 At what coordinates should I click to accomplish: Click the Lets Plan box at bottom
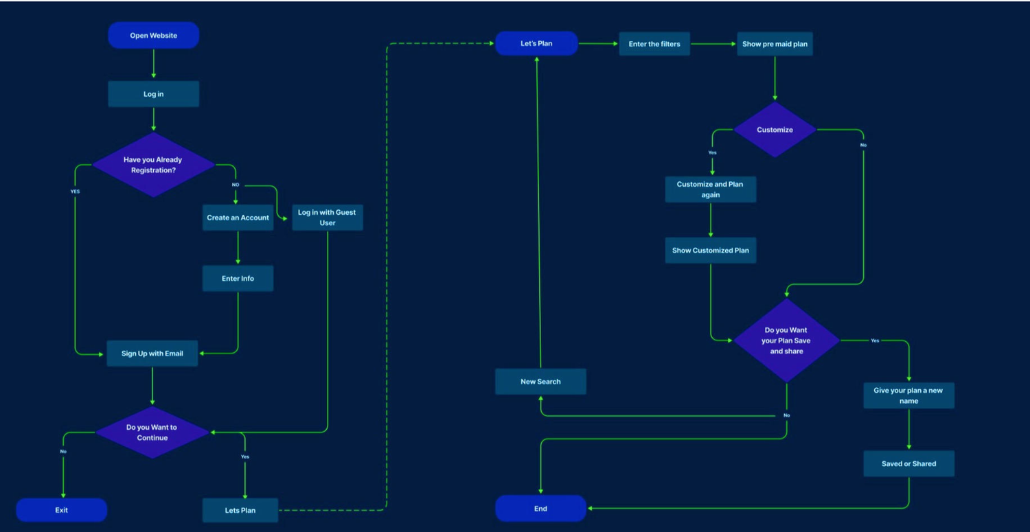click(240, 510)
